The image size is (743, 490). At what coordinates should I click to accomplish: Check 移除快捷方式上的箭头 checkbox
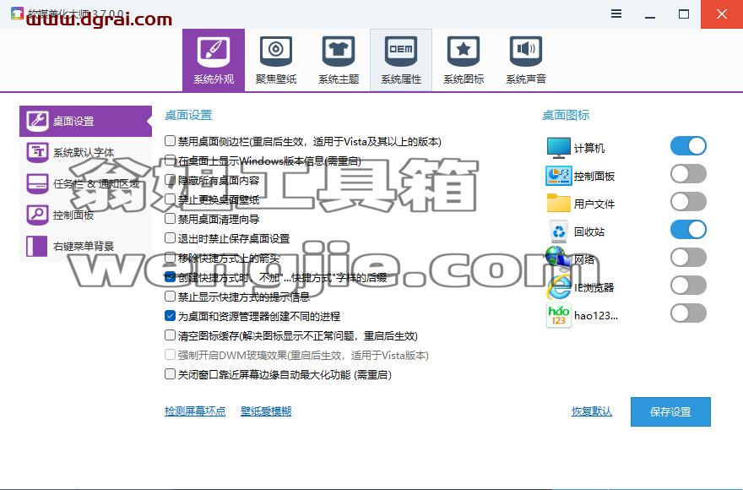[170, 258]
